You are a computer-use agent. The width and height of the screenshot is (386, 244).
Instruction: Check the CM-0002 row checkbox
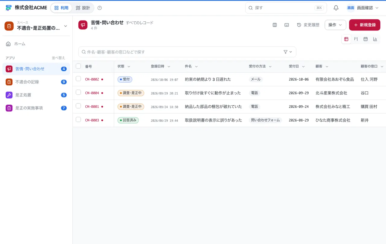(x=78, y=79)
